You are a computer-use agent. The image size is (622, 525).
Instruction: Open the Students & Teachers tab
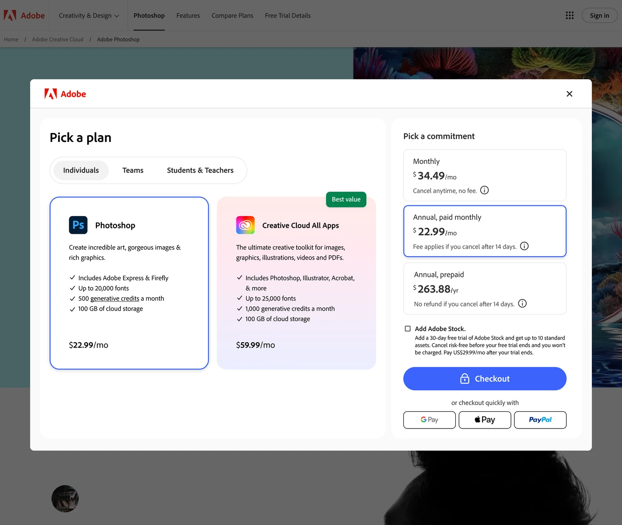200,170
